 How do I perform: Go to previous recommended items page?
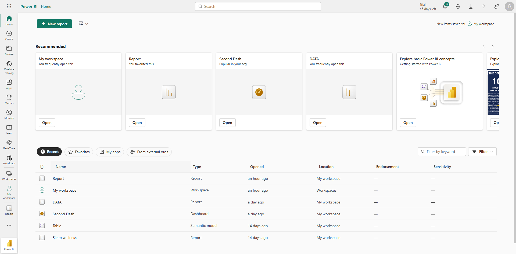pyautogui.click(x=483, y=46)
